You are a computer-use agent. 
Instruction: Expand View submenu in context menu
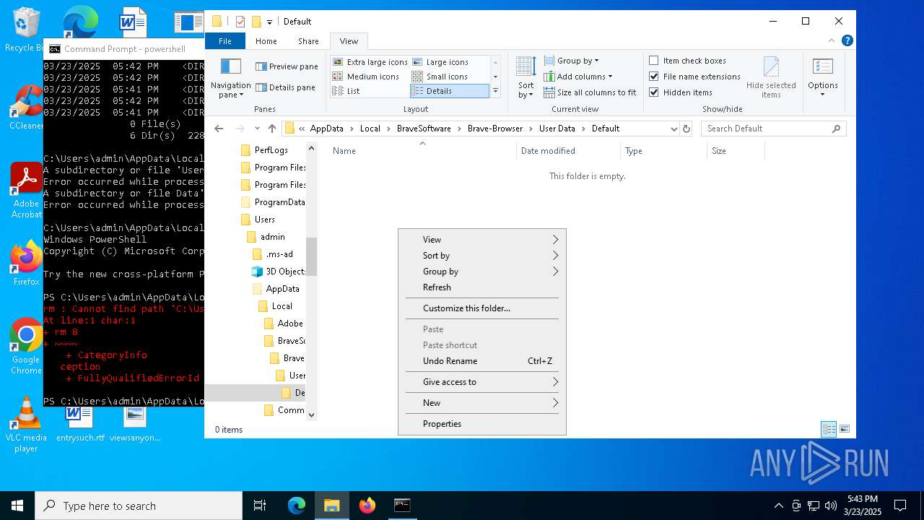(x=482, y=240)
